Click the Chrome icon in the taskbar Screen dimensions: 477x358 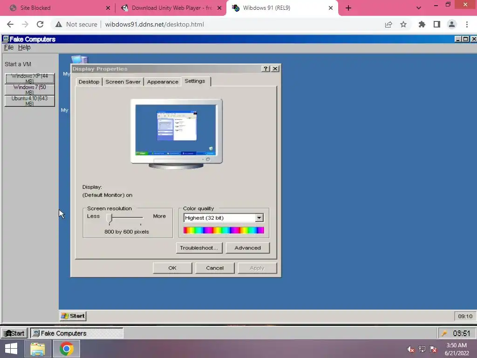[x=67, y=349]
